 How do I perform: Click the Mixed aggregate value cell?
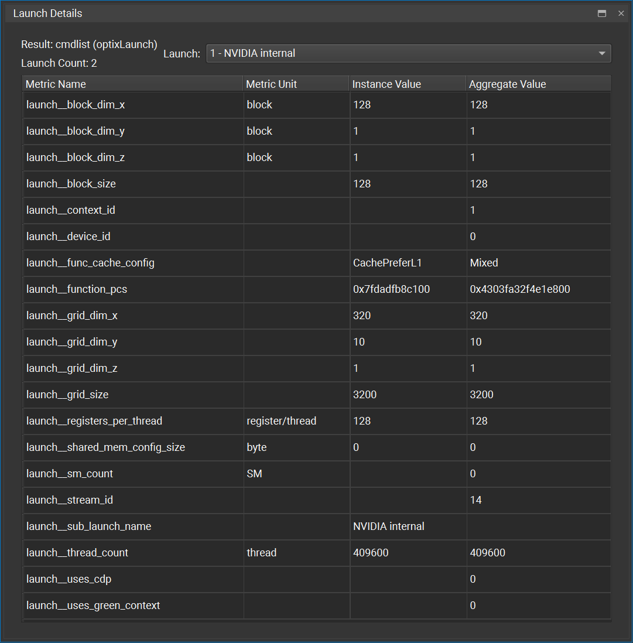(484, 263)
